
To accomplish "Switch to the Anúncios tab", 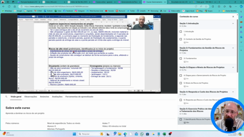I will click(45, 97).
